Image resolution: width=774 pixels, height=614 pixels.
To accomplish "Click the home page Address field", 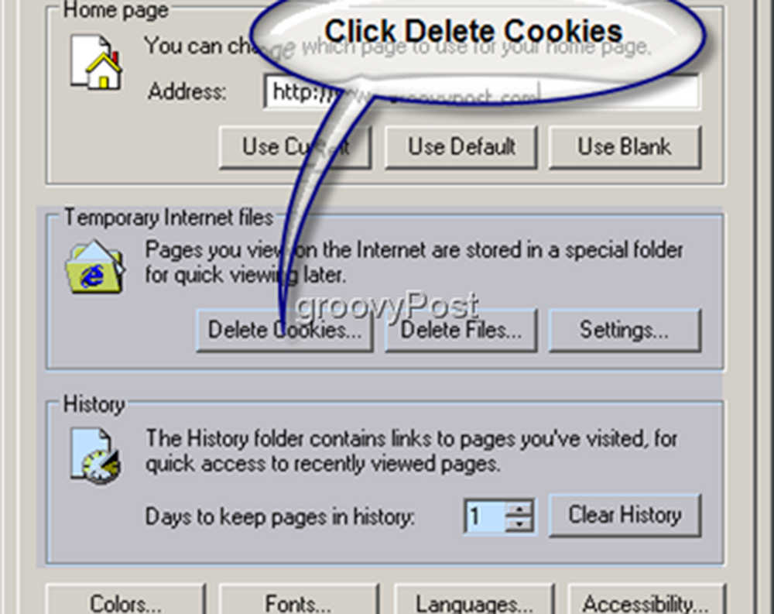I will (x=481, y=91).
